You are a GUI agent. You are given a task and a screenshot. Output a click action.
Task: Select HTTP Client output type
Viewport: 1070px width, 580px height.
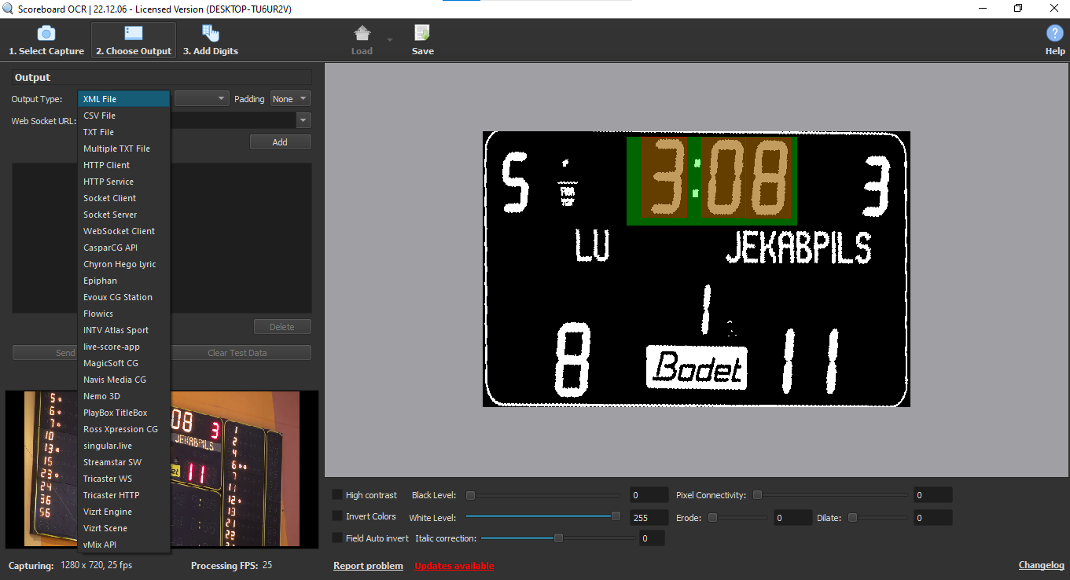(123, 165)
